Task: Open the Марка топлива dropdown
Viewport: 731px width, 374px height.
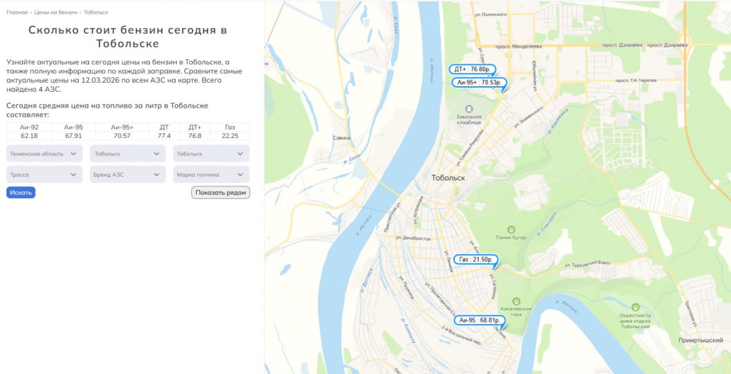Action: coord(211,175)
